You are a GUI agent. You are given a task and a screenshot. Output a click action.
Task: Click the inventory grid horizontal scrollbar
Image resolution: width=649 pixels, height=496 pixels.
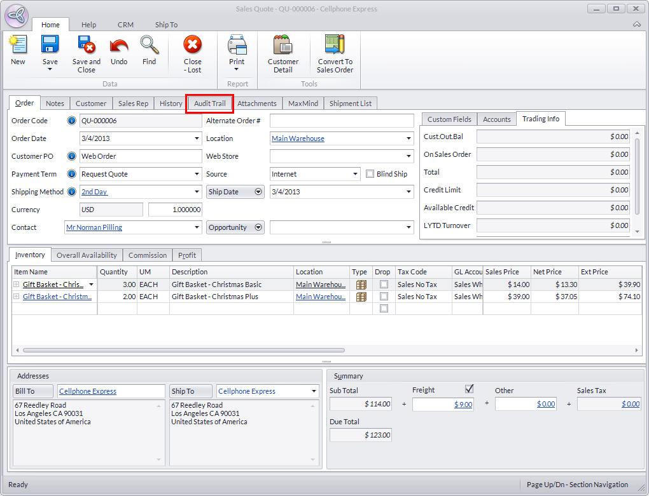point(185,350)
